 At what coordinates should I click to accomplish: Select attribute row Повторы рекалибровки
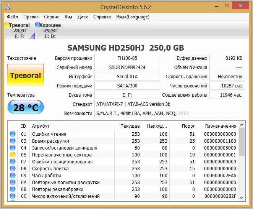[123, 189]
